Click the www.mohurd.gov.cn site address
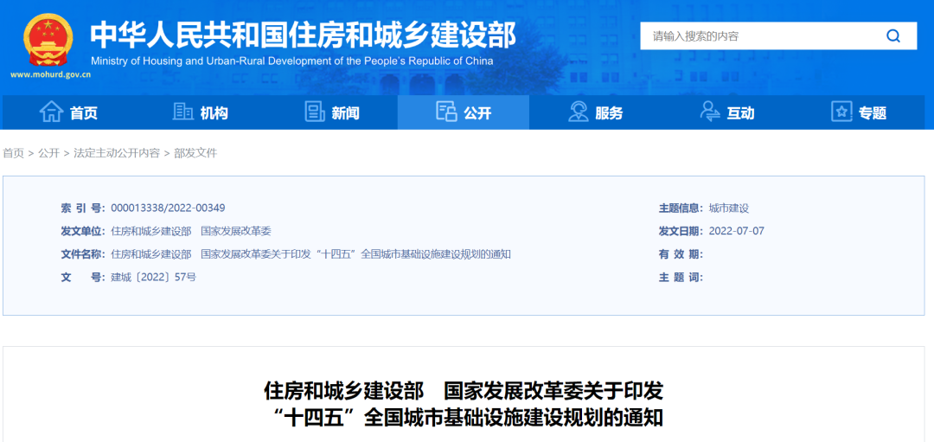Screen dimensions: 934x442 [51, 75]
